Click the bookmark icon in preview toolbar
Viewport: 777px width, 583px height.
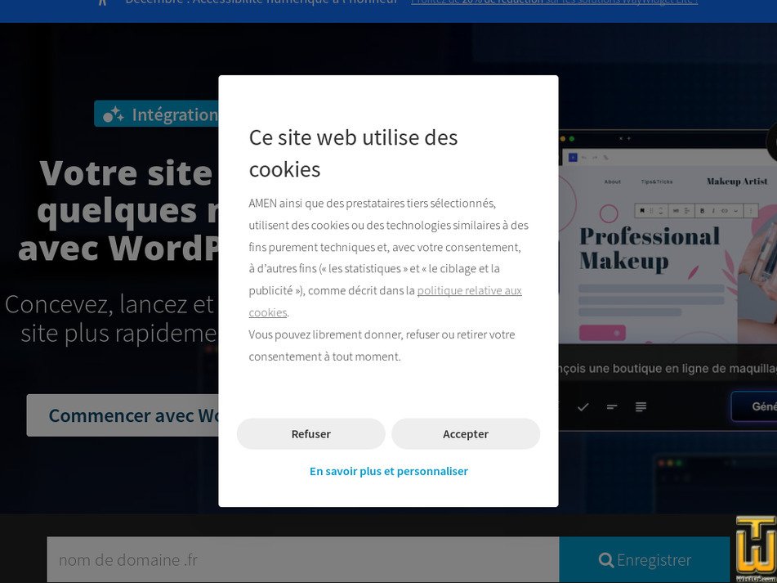(642, 210)
